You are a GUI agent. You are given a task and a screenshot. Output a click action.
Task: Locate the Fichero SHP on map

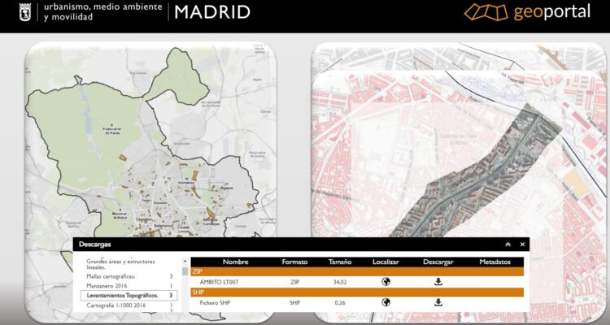click(387, 302)
